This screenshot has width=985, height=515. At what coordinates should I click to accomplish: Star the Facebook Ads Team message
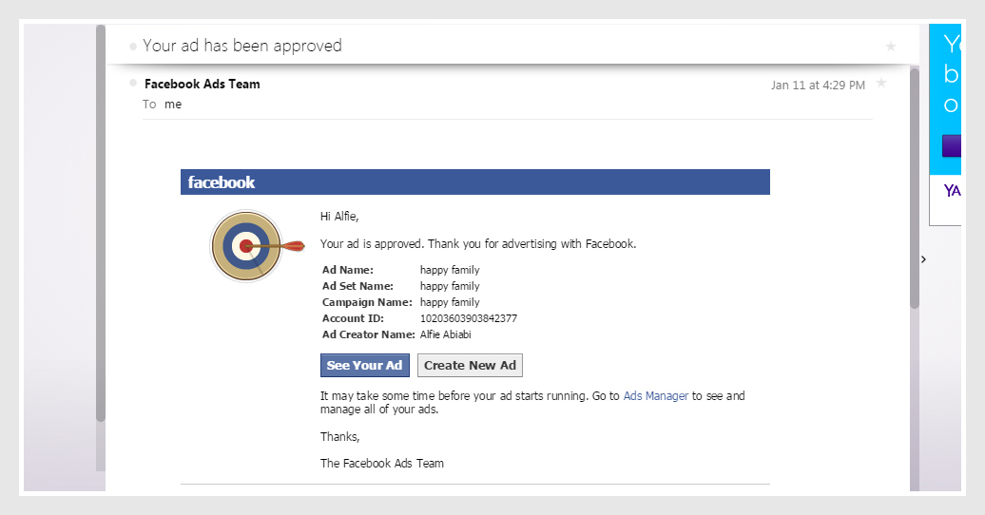pyautogui.click(x=881, y=84)
